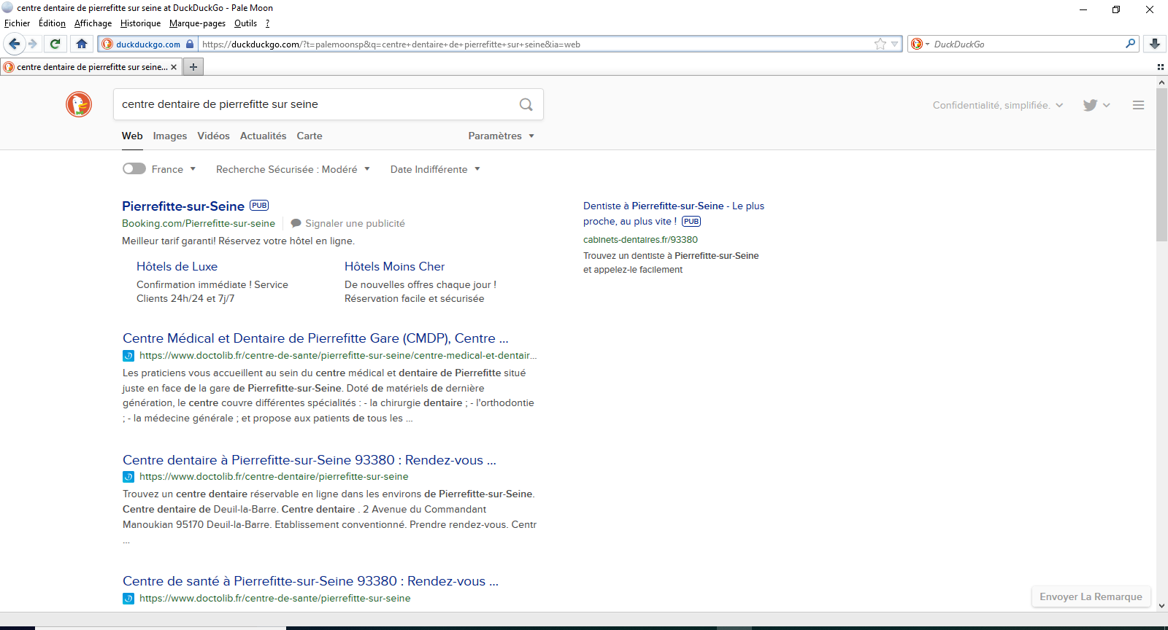
Task: Close the current tab with the X
Action: 174,67
